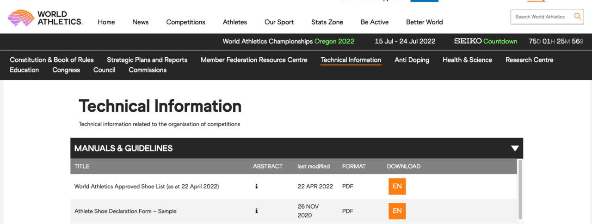This screenshot has width=592, height=224.
Task: Select the Technical Information tab
Action: [351, 60]
